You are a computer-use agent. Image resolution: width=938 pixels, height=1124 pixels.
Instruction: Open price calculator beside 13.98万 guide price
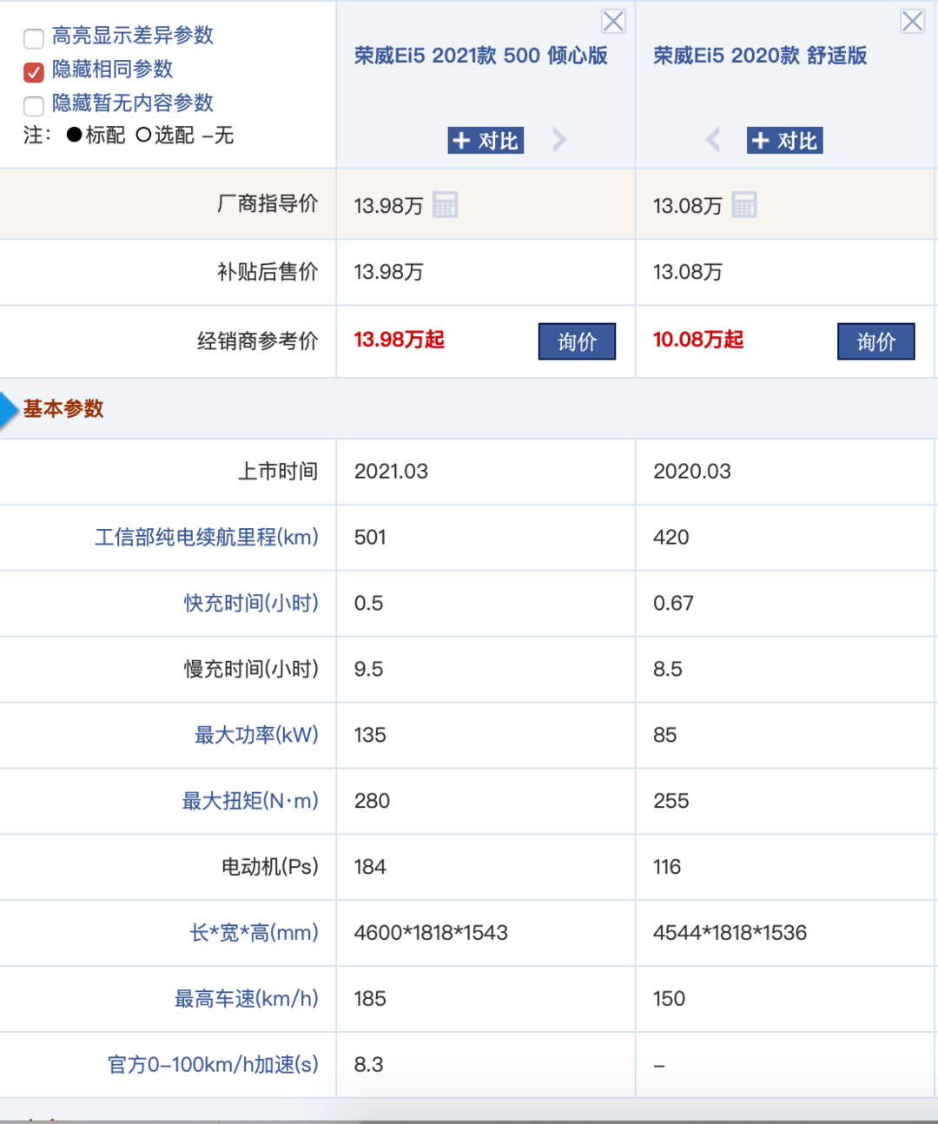[x=445, y=205]
